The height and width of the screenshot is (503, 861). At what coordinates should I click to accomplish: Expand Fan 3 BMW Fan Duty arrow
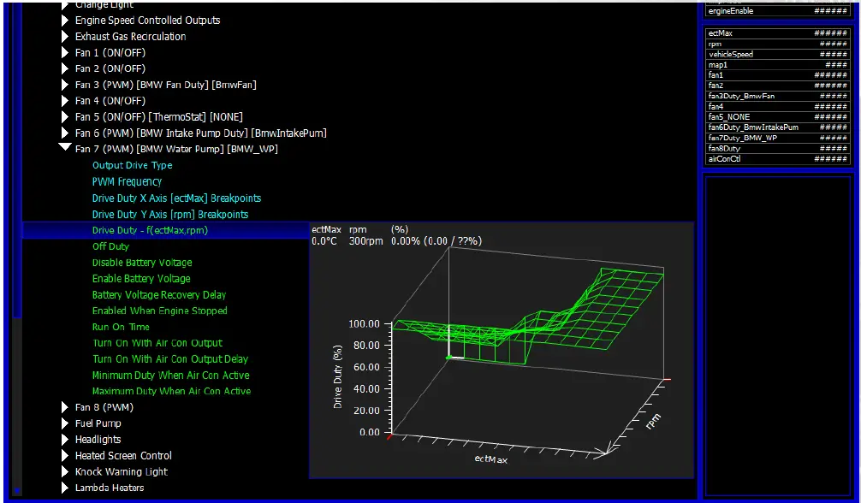(x=65, y=85)
